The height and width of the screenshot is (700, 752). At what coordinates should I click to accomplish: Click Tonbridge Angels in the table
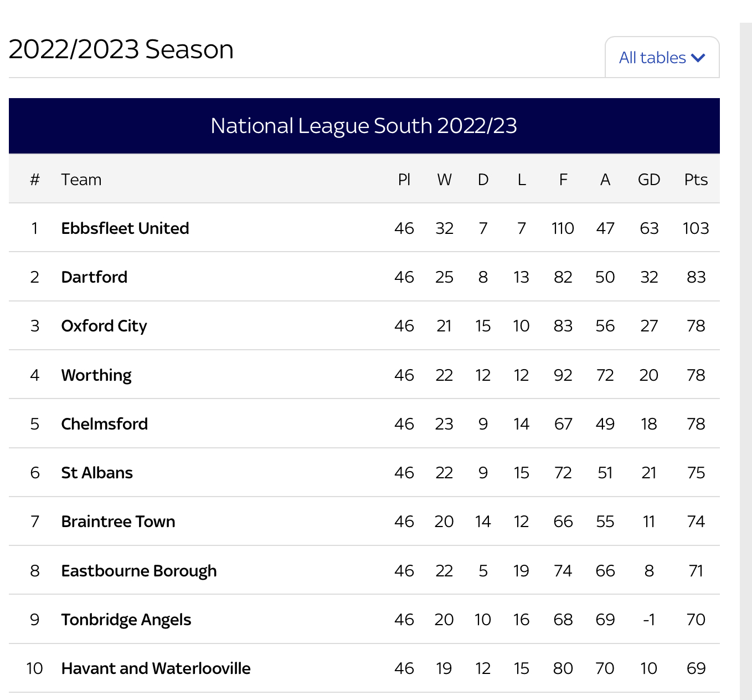(126, 619)
